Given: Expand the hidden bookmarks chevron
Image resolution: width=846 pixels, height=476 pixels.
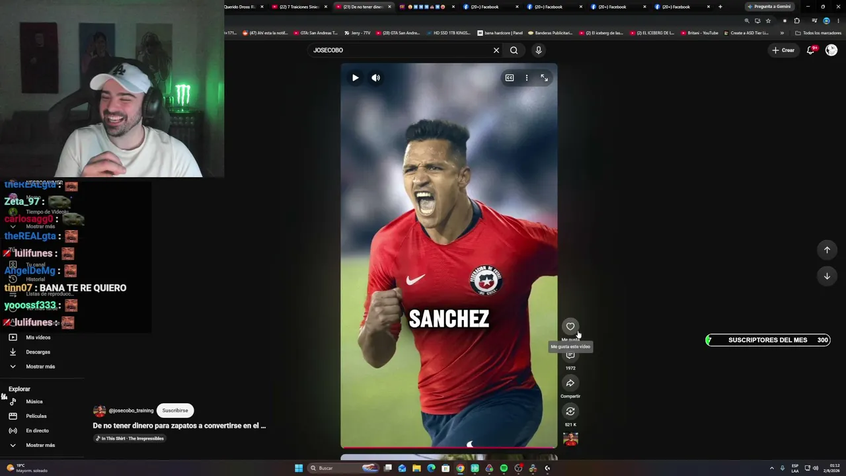Looking at the screenshot, I should tap(782, 33).
